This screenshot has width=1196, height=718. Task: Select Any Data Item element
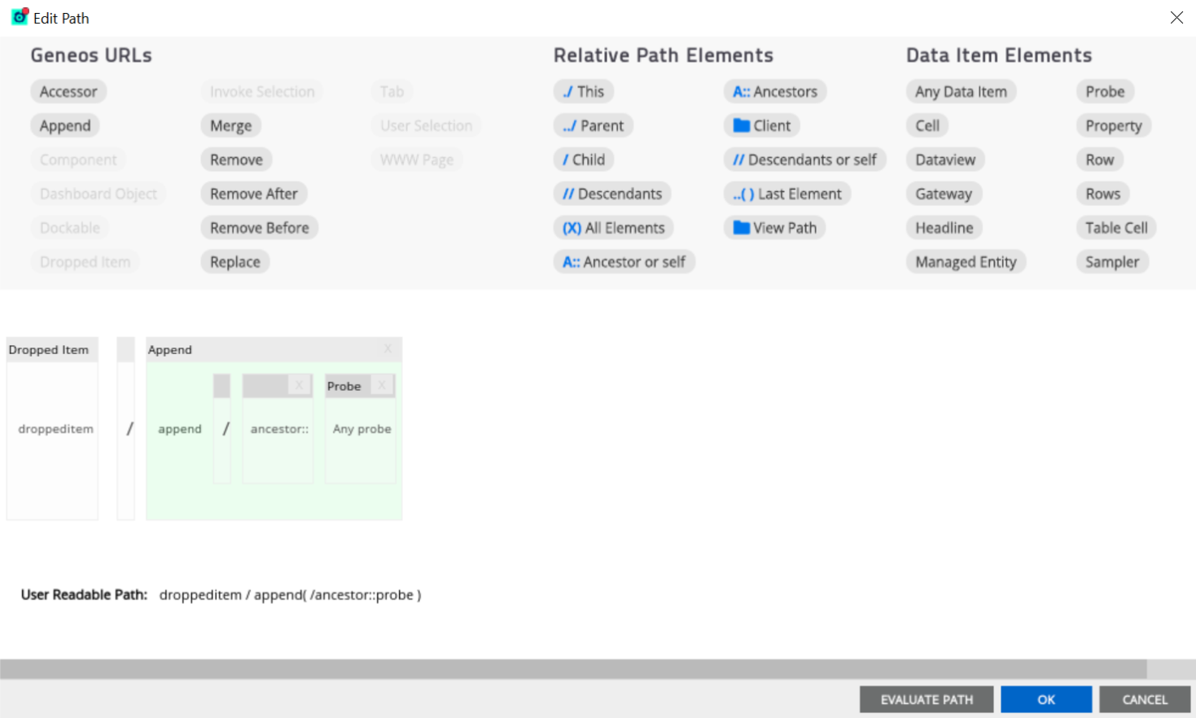pyautogui.click(x=961, y=92)
